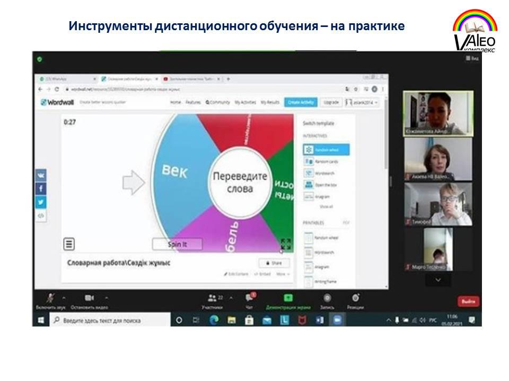Screen dimensions: 509x381
Task: Open the browser's three-dot menu
Action: pos(383,89)
